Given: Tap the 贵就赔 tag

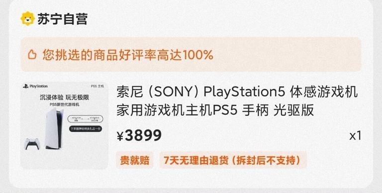Looking at the screenshot, I should [x=134, y=160].
